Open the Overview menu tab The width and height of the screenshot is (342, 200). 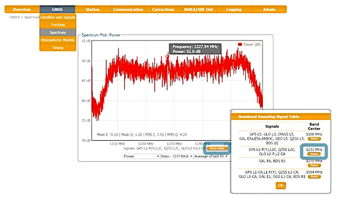(22, 9)
